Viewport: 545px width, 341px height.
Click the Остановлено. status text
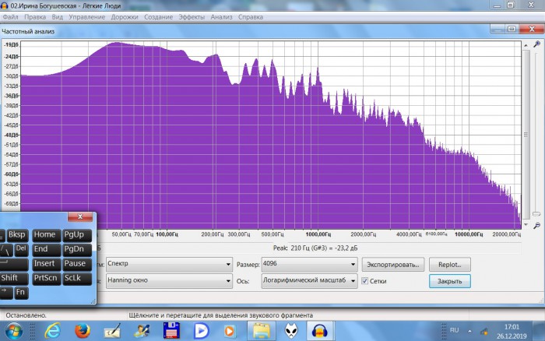click(26, 315)
